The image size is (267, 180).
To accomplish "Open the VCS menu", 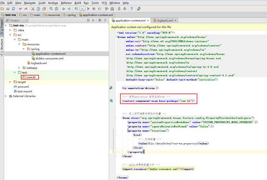I will tap(104, 3).
